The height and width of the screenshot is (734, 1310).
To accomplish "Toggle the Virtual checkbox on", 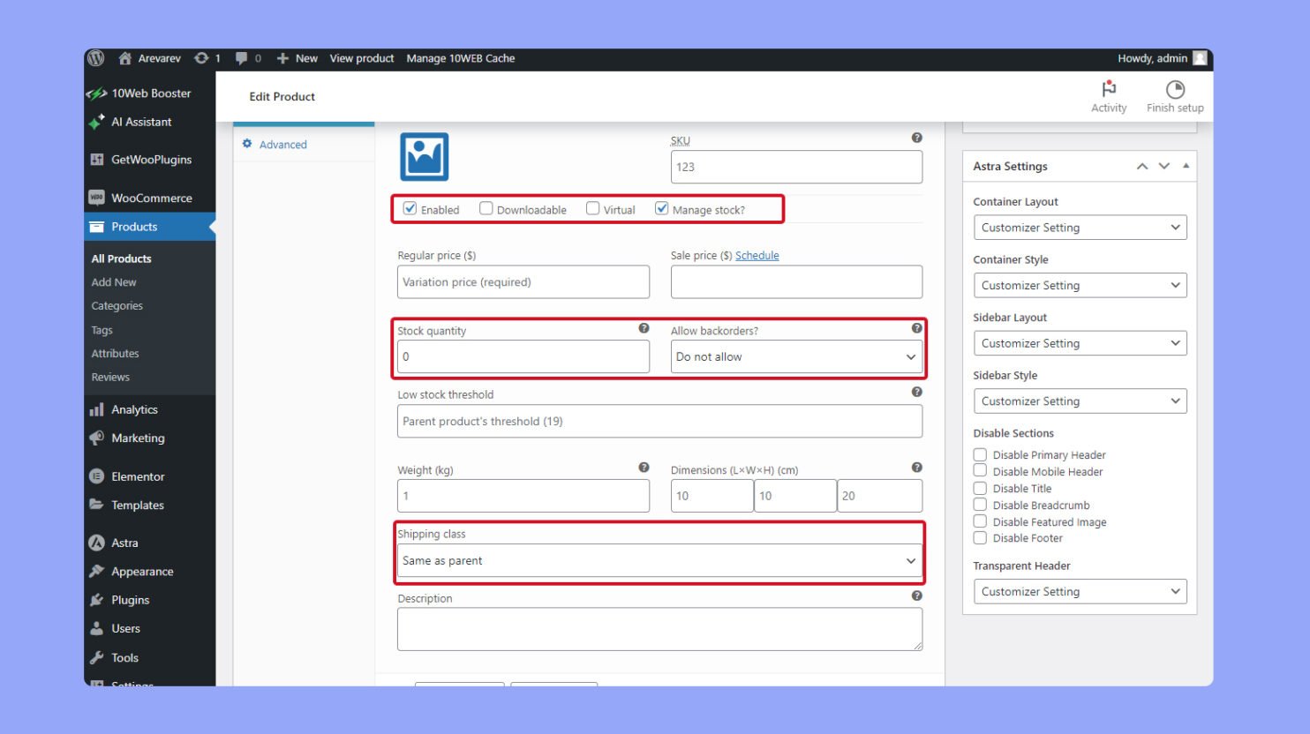I will [x=592, y=208].
